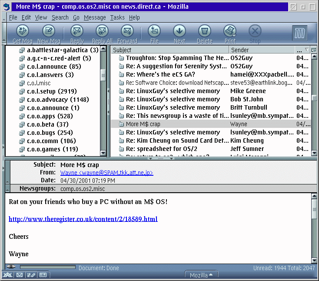This screenshot has width=319, height=281.
Task: Click the message body scroll down arrow
Action: 314,260
